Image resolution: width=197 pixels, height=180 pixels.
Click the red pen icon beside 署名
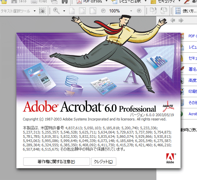(x=182, y=69)
